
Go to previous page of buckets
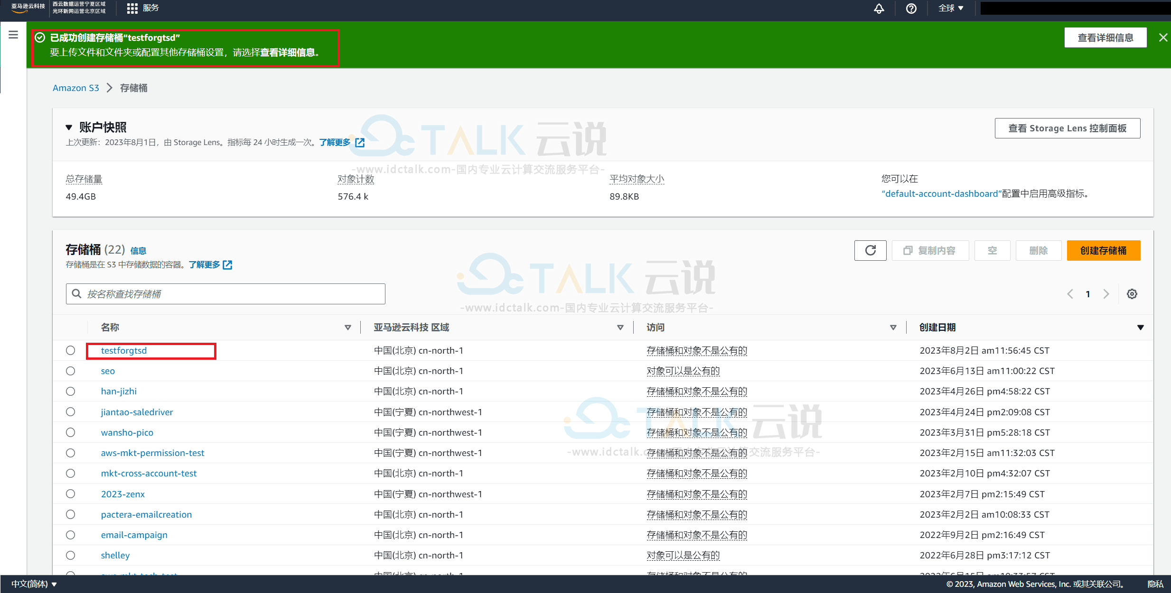(x=1070, y=294)
